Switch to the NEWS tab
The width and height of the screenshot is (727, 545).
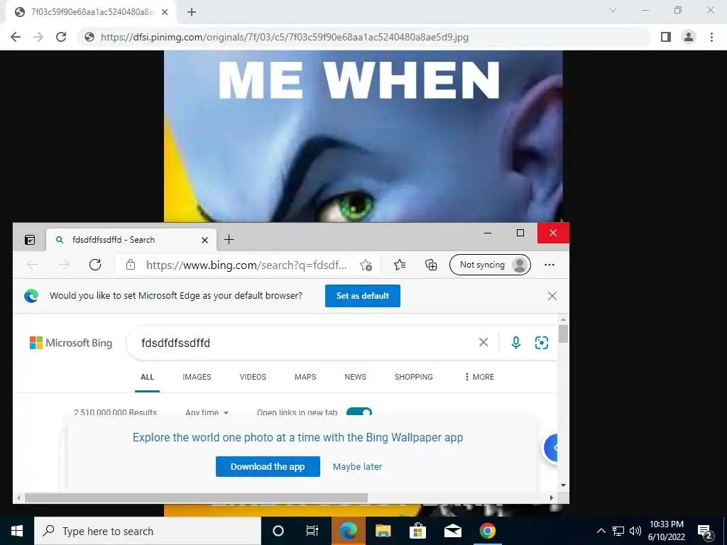click(355, 377)
